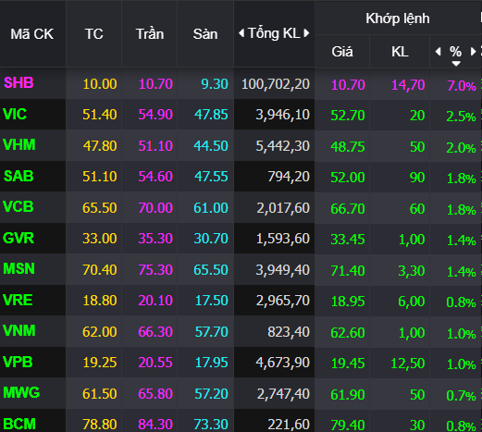Image resolution: width=482 pixels, height=432 pixels.
Task: Click left arrow beside % column header
Action: (438, 52)
